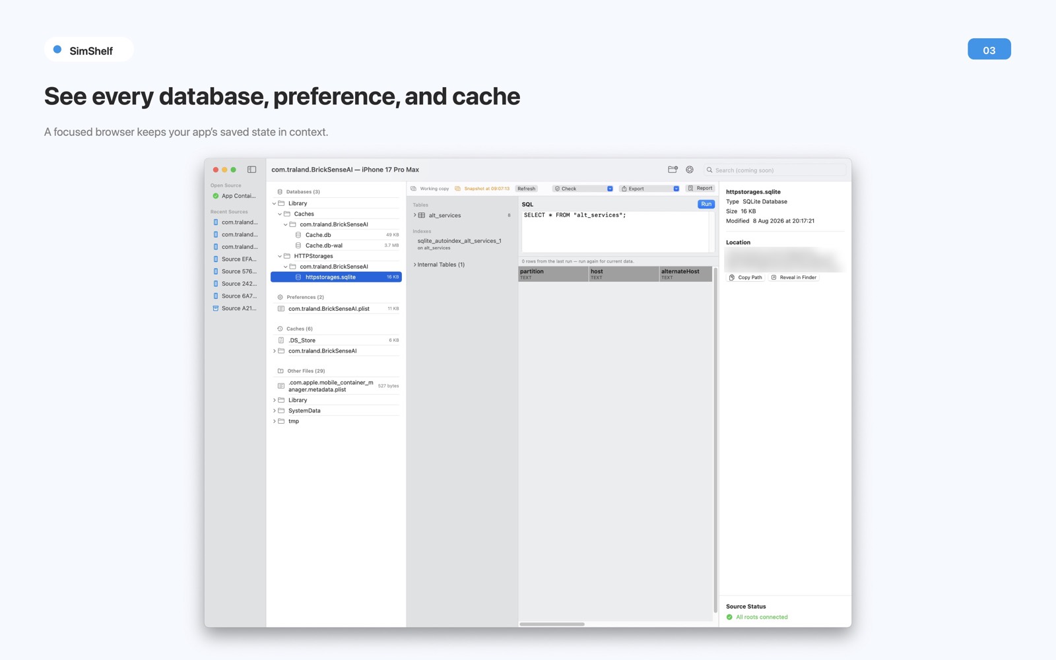Click the plist icon for com.traland.BrickSenseAI.plist
The height and width of the screenshot is (660, 1056).
pyautogui.click(x=281, y=309)
